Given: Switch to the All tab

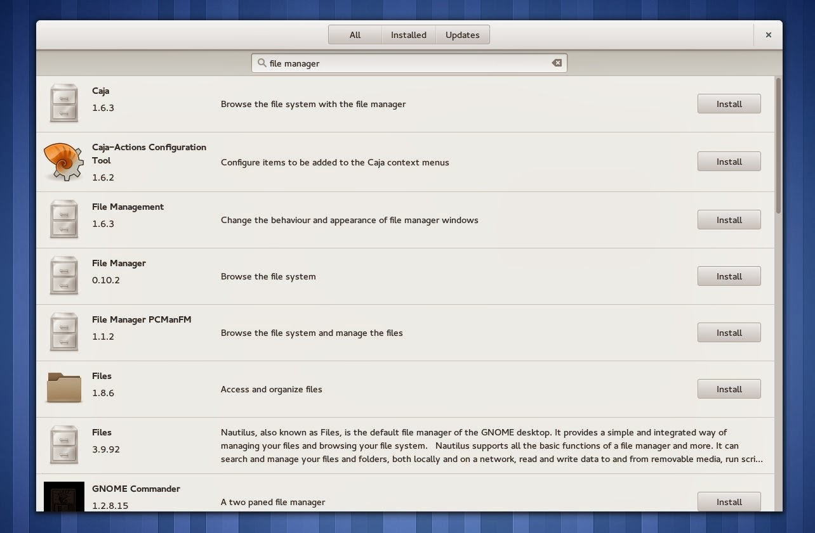Looking at the screenshot, I should (x=355, y=35).
